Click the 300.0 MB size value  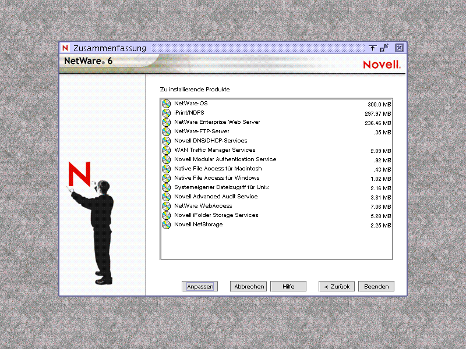click(379, 105)
